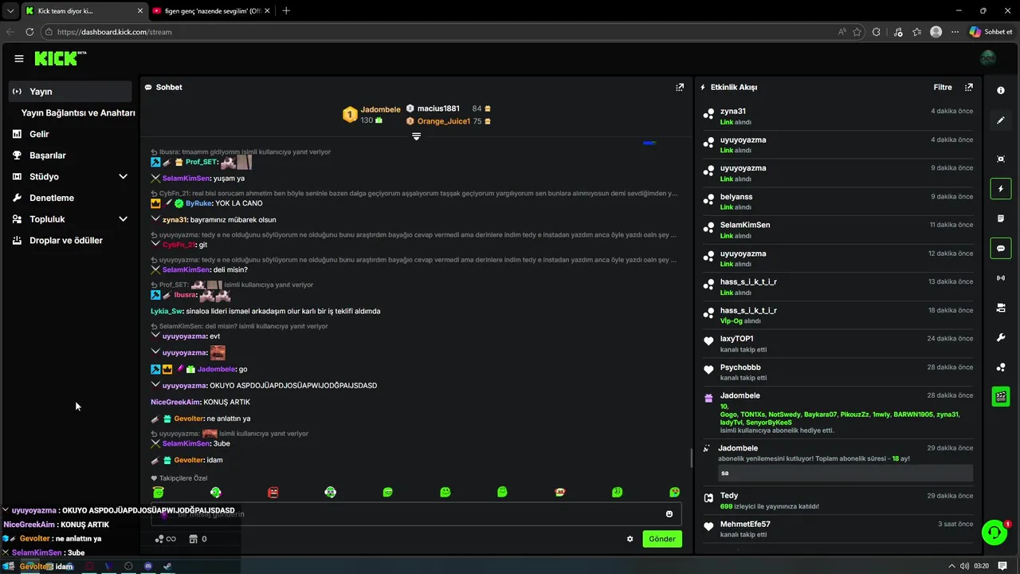Image resolution: width=1020 pixels, height=574 pixels.
Task: Open the taskbar clock showing 03:20
Action: tap(981, 566)
